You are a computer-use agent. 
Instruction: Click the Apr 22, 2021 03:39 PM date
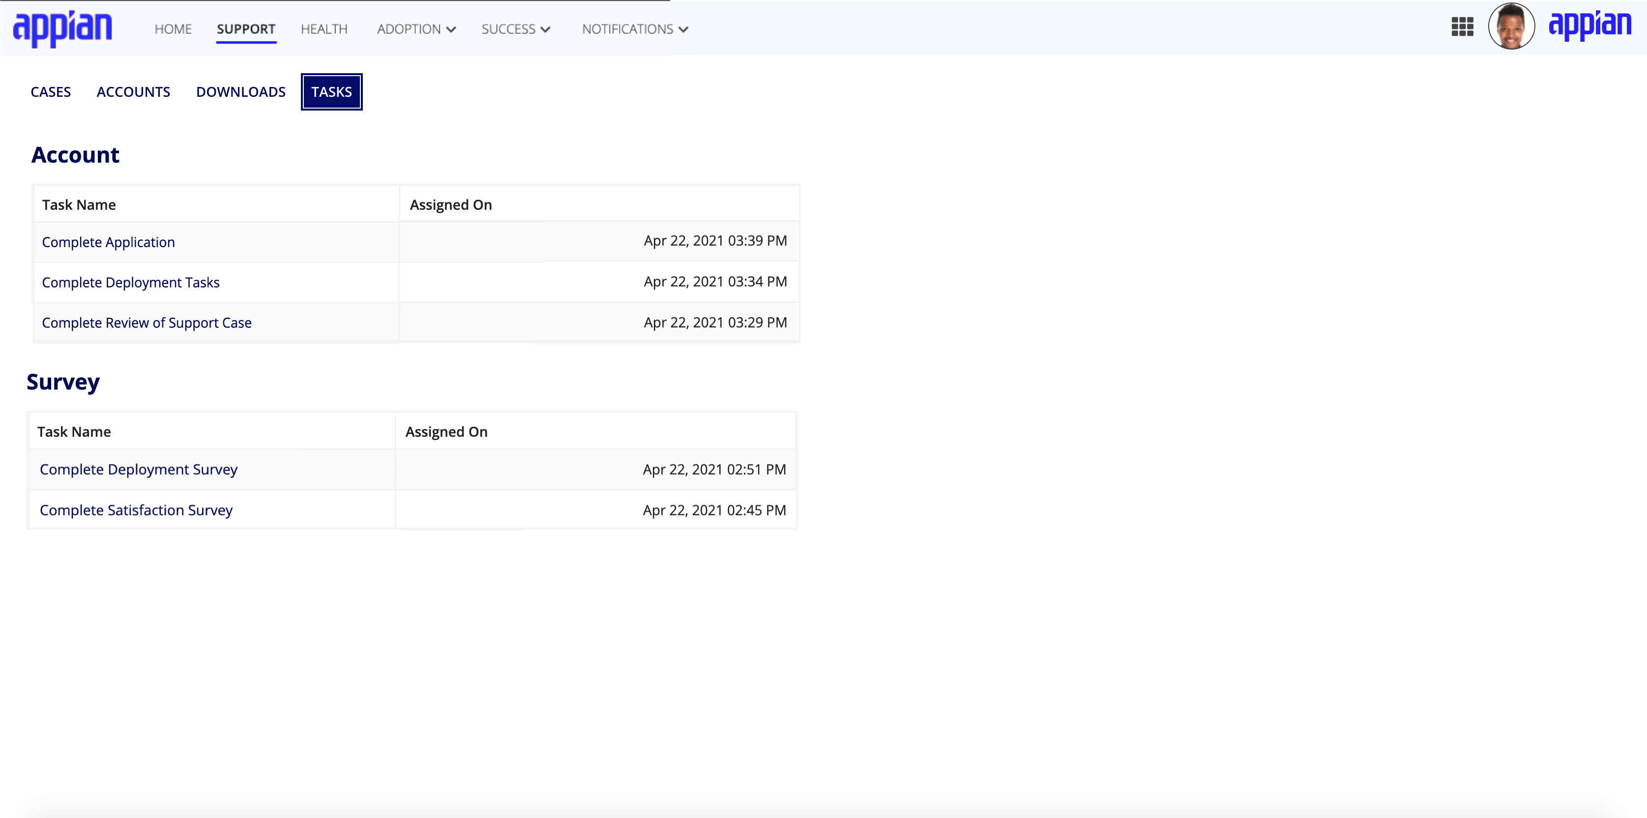pos(715,241)
